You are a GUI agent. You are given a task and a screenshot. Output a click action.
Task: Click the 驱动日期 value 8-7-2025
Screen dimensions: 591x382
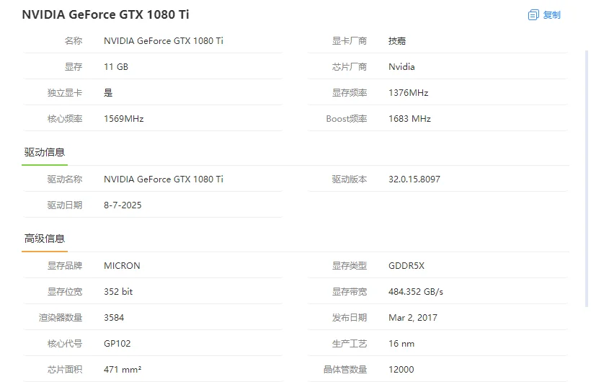(x=123, y=205)
